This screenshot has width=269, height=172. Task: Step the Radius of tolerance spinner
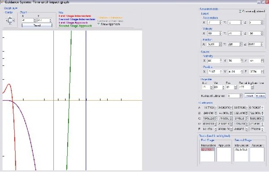241,96
